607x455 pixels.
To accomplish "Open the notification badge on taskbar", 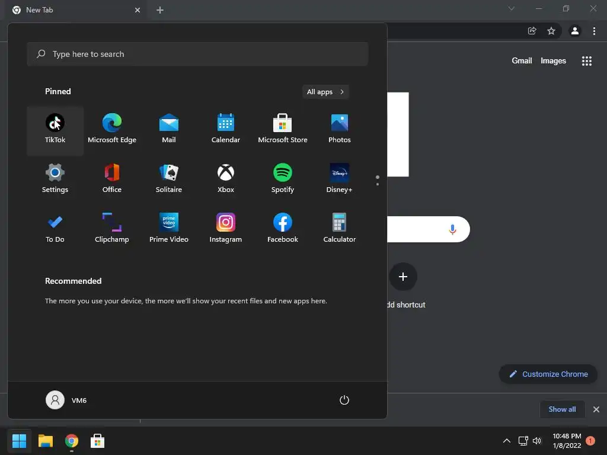I will tap(590, 441).
